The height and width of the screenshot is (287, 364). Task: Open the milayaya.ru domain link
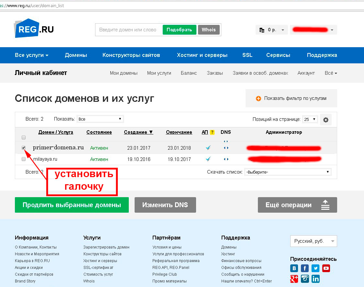coord(45,159)
